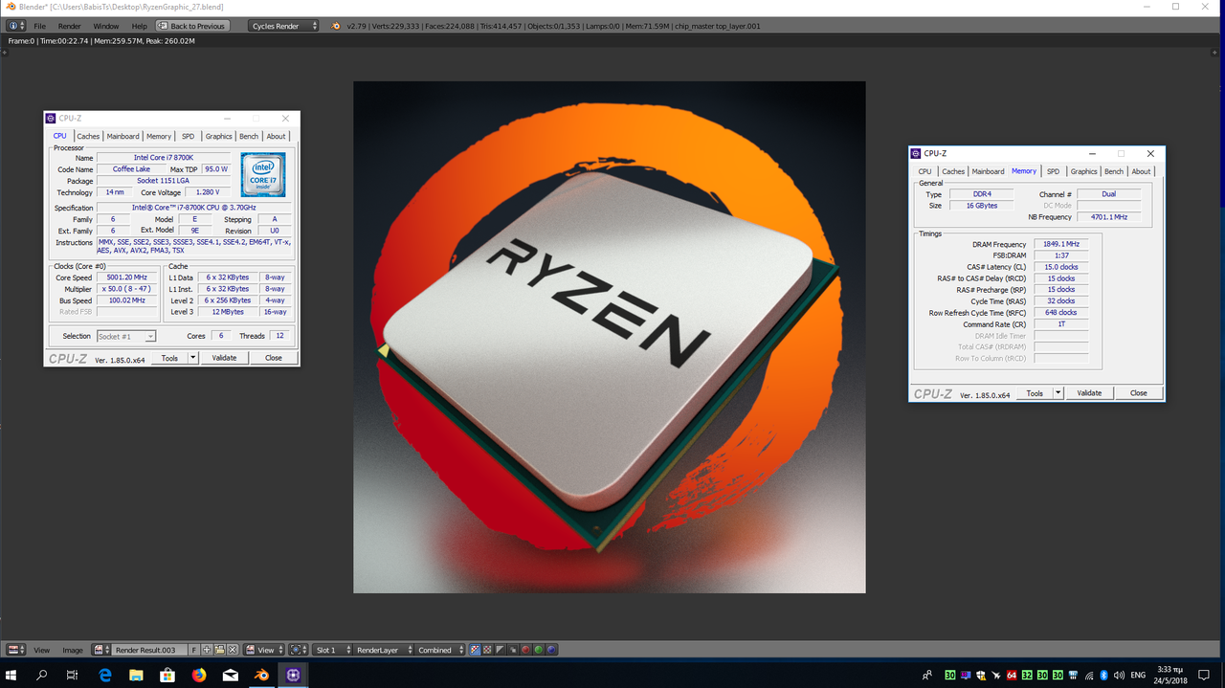Launch Firefox from taskbar
The height and width of the screenshot is (688, 1225).
[199, 675]
